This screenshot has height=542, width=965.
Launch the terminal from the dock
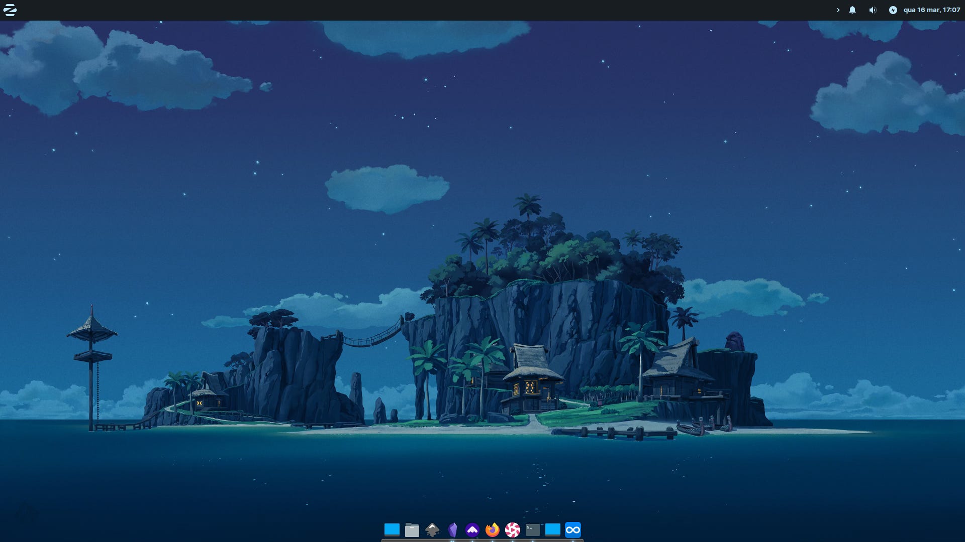(x=533, y=530)
